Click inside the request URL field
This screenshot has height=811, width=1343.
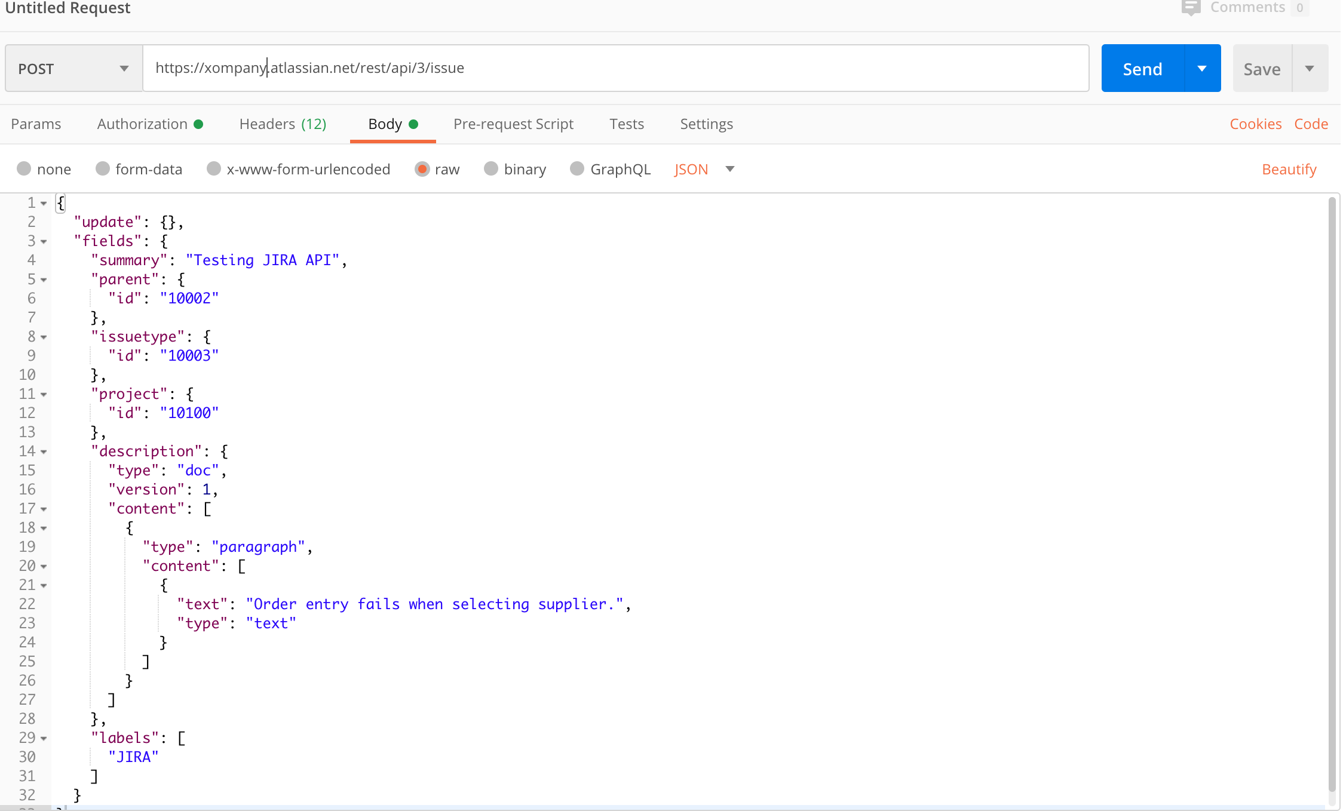coord(538,67)
